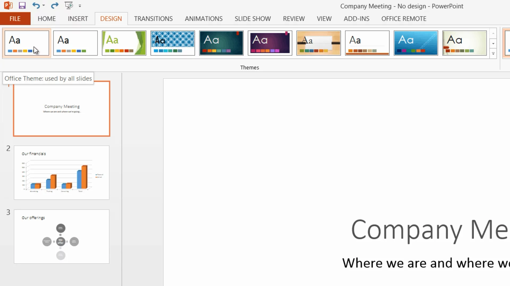Apply the green Facet theme thumbnail
510x286 pixels.
[124, 43]
